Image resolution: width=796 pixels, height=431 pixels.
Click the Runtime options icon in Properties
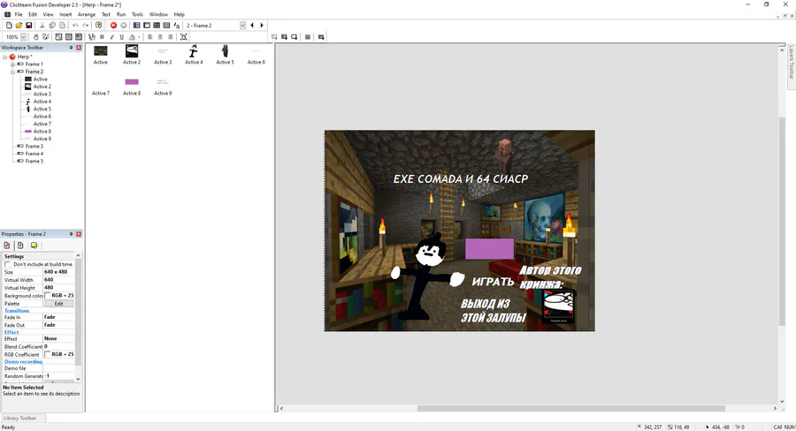click(20, 246)
